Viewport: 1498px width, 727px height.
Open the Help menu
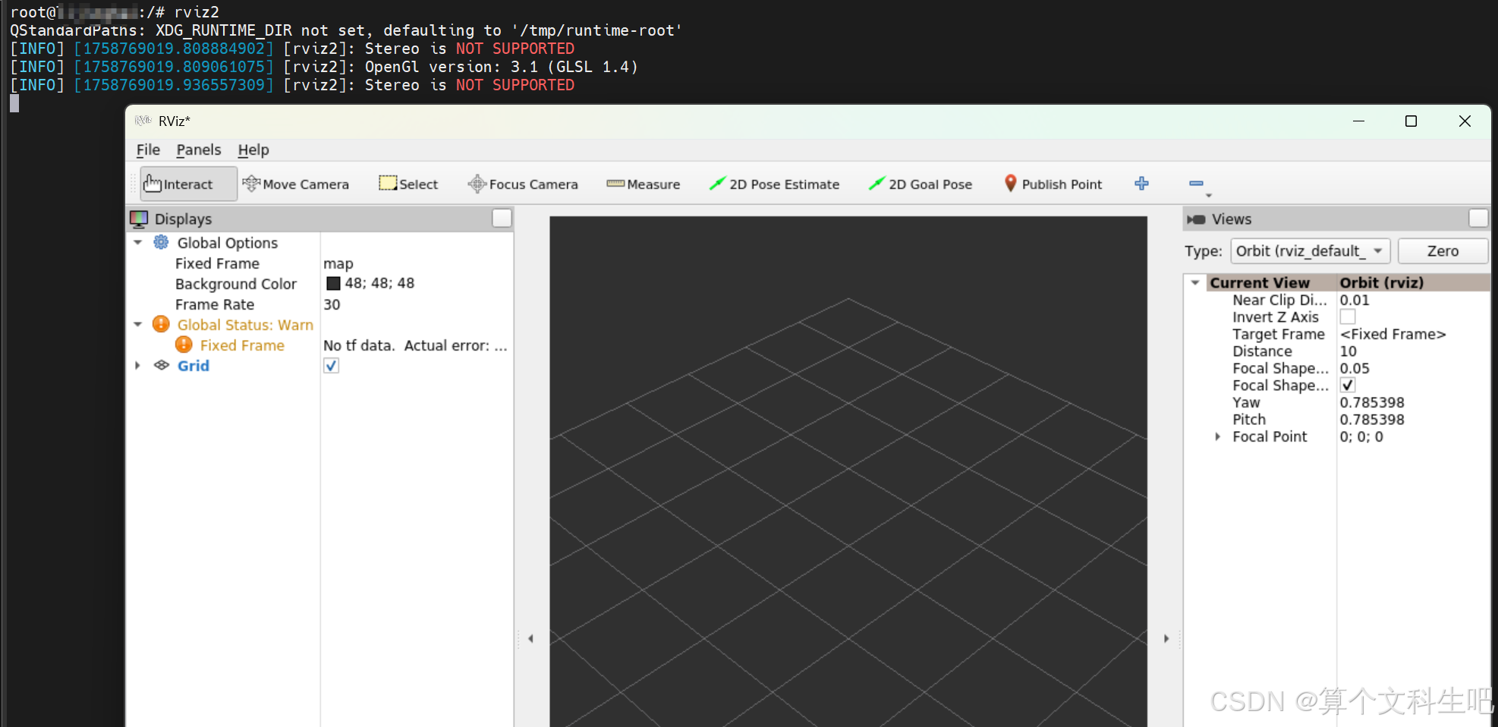point(253,150)
